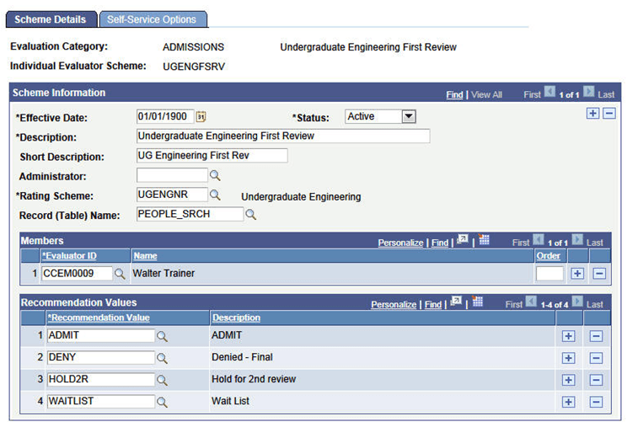Click the Order field for Walter Trainer
Screen dimensions: 638x438
pos(550,274)
